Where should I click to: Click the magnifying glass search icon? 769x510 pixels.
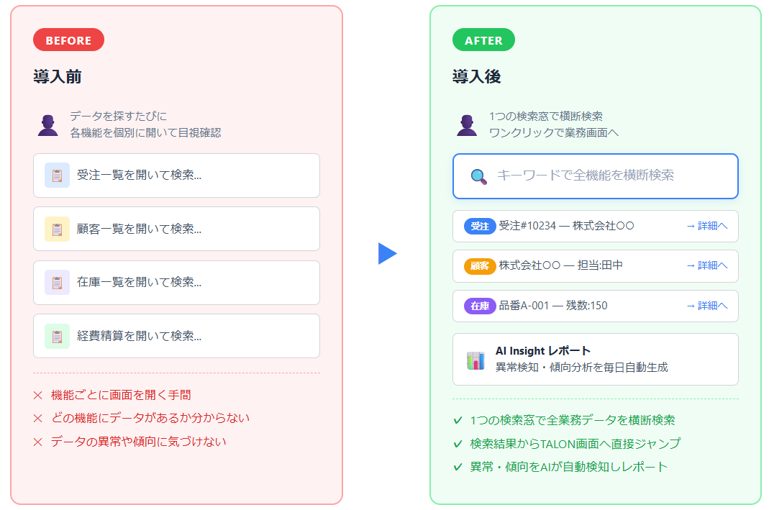tap(478, 176)
